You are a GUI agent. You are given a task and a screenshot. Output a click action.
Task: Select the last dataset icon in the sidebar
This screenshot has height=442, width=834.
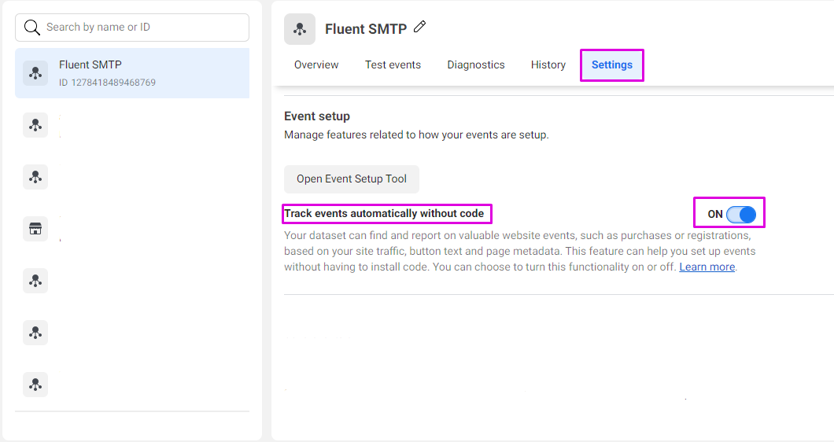click(35, 385)
